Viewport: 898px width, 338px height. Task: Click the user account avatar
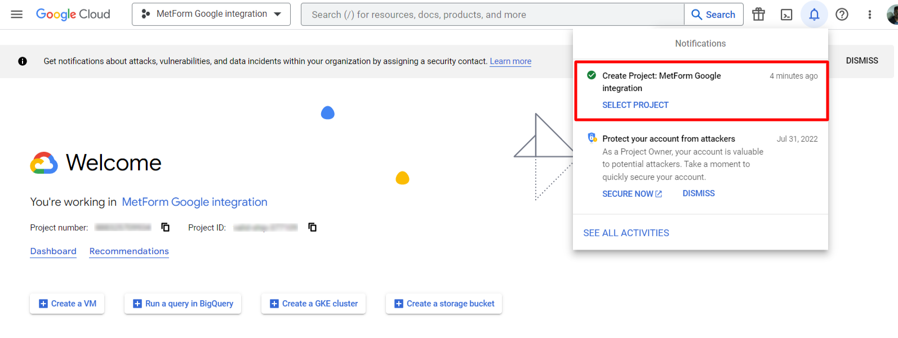[x=892, y=15]
